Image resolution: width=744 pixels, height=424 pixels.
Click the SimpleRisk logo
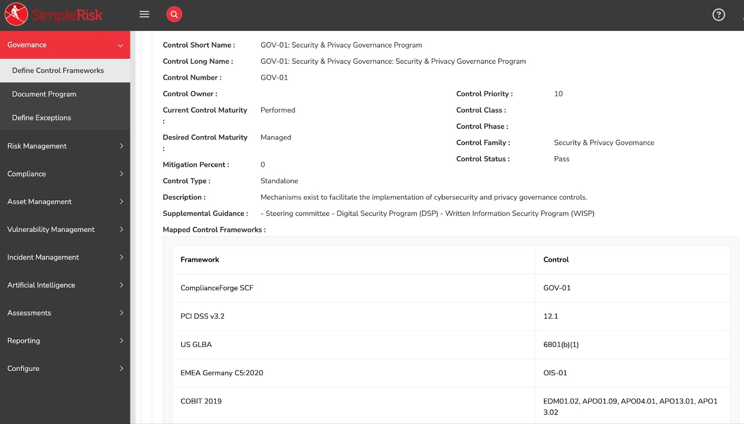[53, 14]
